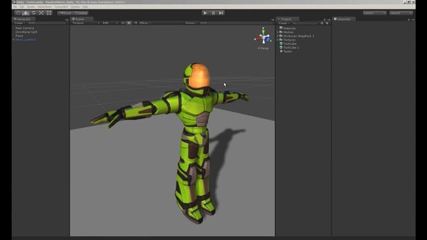Image resolution: width=427 pixels, height=240 pixels.
Task: Select the Scale tool
Action: [x=41, y=13]
